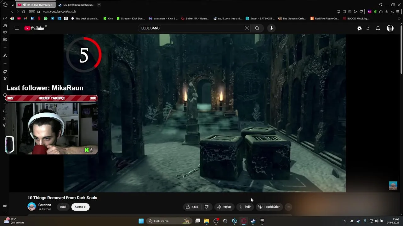Screen dimensions: 403x226
Task: Toggle the VPN badge in address bar
Action: click(32, 12)
